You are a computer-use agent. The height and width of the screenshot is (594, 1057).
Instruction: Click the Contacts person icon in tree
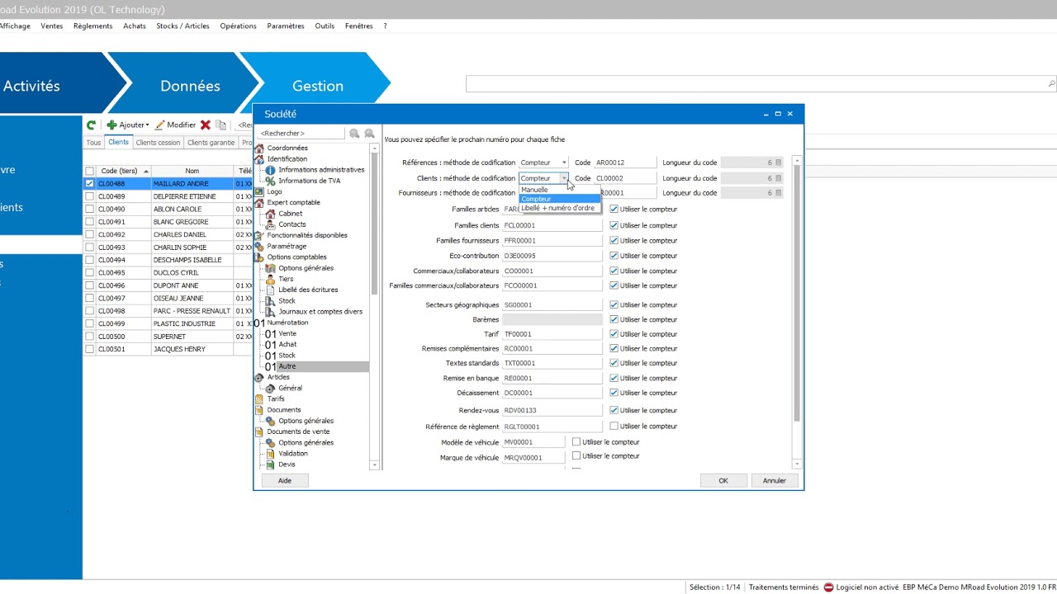(270, 224)
